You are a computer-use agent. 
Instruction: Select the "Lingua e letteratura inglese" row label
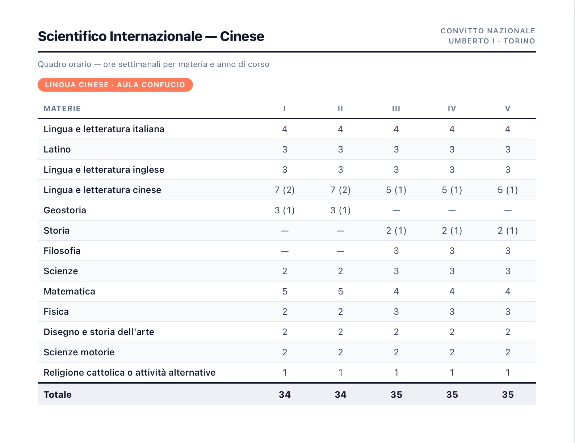pyautogui.click(x=104, y=170)
